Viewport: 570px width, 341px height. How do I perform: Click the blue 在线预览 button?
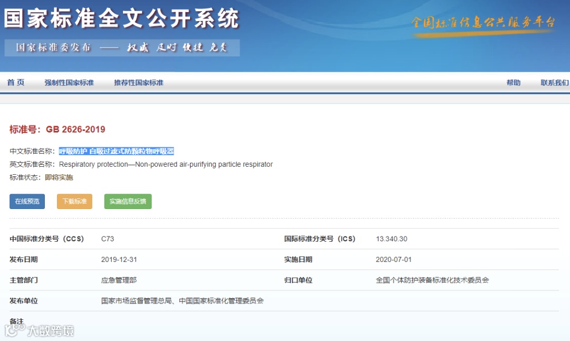click(x=27, y=202)
